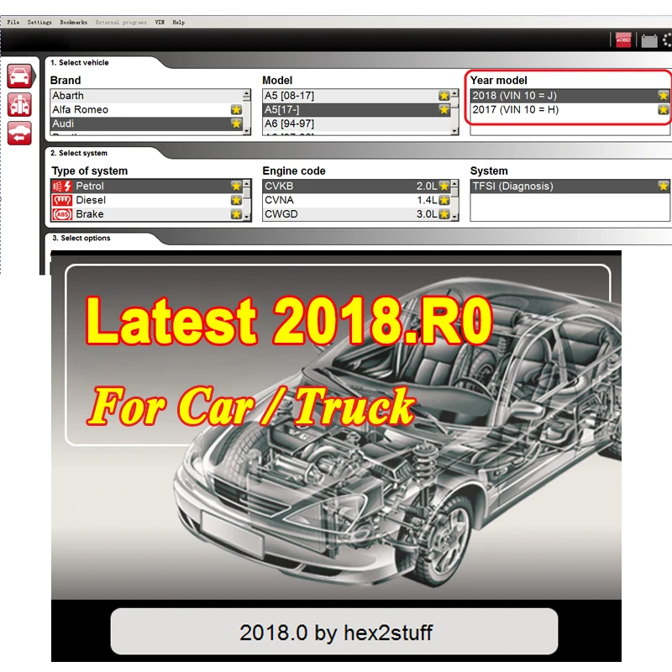Select engine code CVKB 2.0L
This screenshot has height=672, width=672.
click(x=356, y=186)
